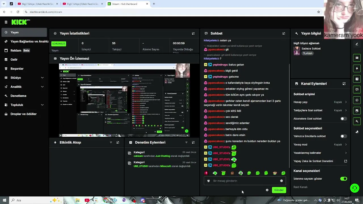Open Yayın Bağlantısı ve Anahtarı page
This screenshot has height=204, width=363.
coord(27,41)
